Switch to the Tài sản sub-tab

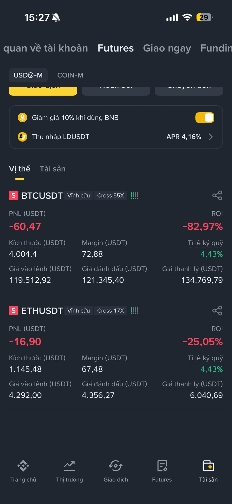click(53, 169)
